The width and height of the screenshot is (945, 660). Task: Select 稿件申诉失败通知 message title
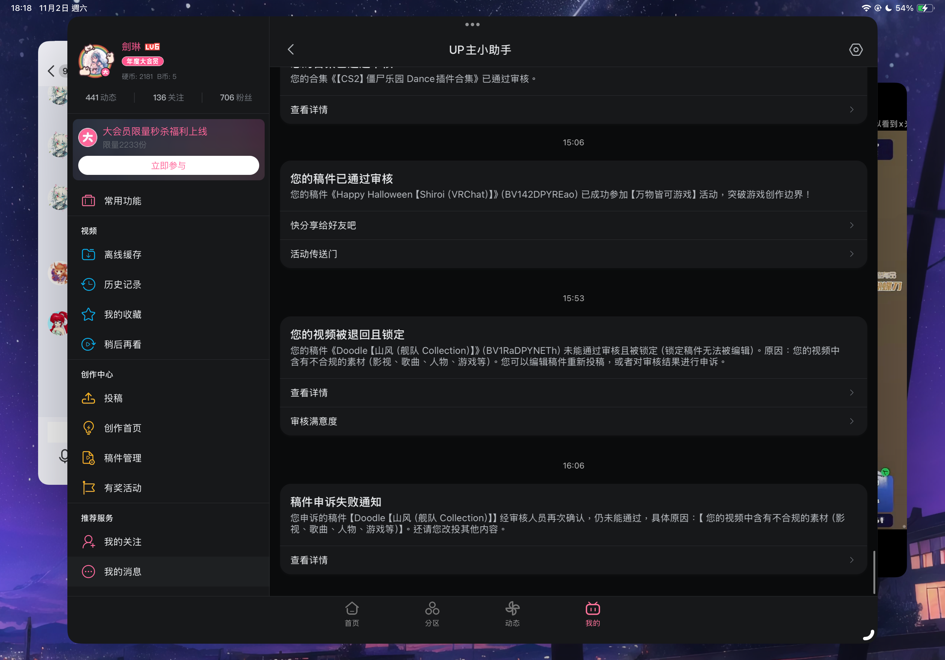(x=335, y=502)
